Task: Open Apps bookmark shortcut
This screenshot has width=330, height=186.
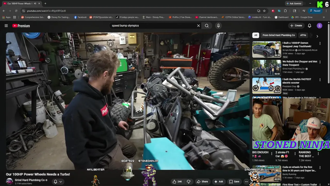Action: pos(6,17)
